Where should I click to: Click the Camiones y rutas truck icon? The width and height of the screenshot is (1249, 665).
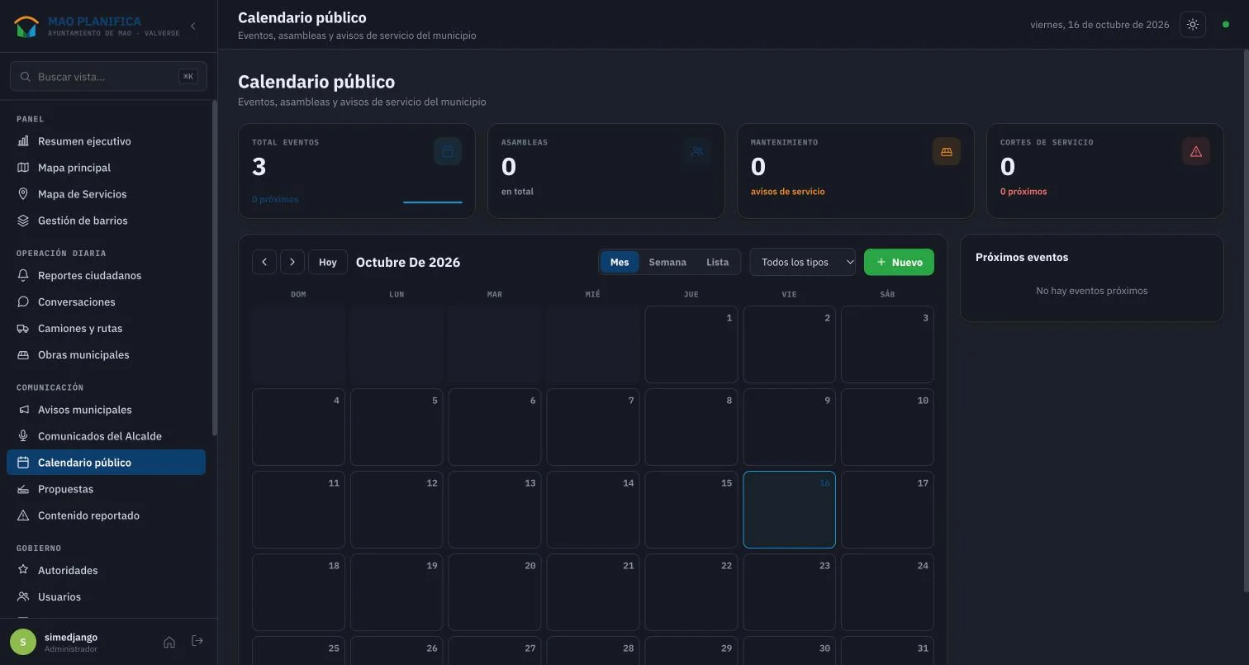23,329
